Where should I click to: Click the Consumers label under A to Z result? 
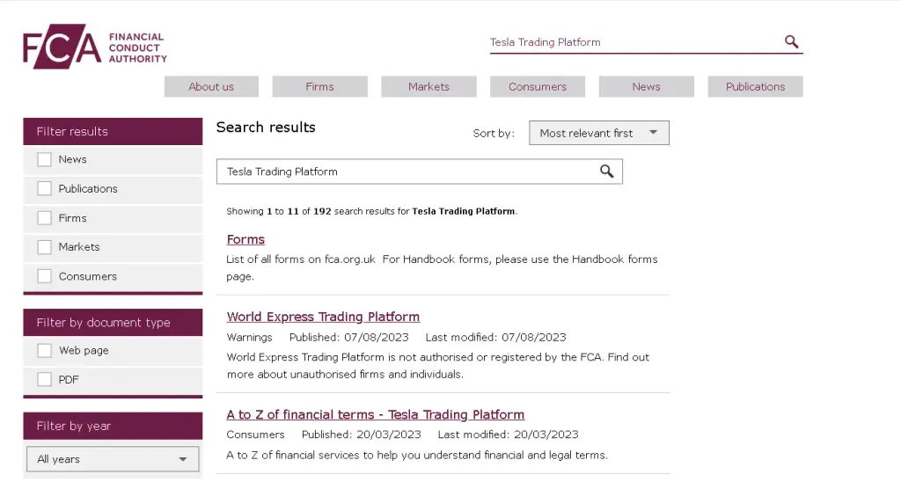tap(256, 435)
